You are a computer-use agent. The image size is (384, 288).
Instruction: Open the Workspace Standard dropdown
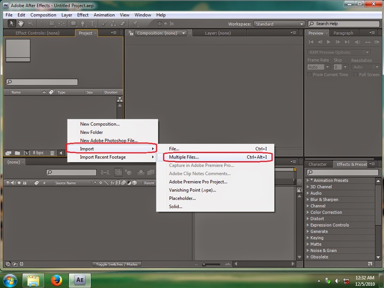[279, 24]
